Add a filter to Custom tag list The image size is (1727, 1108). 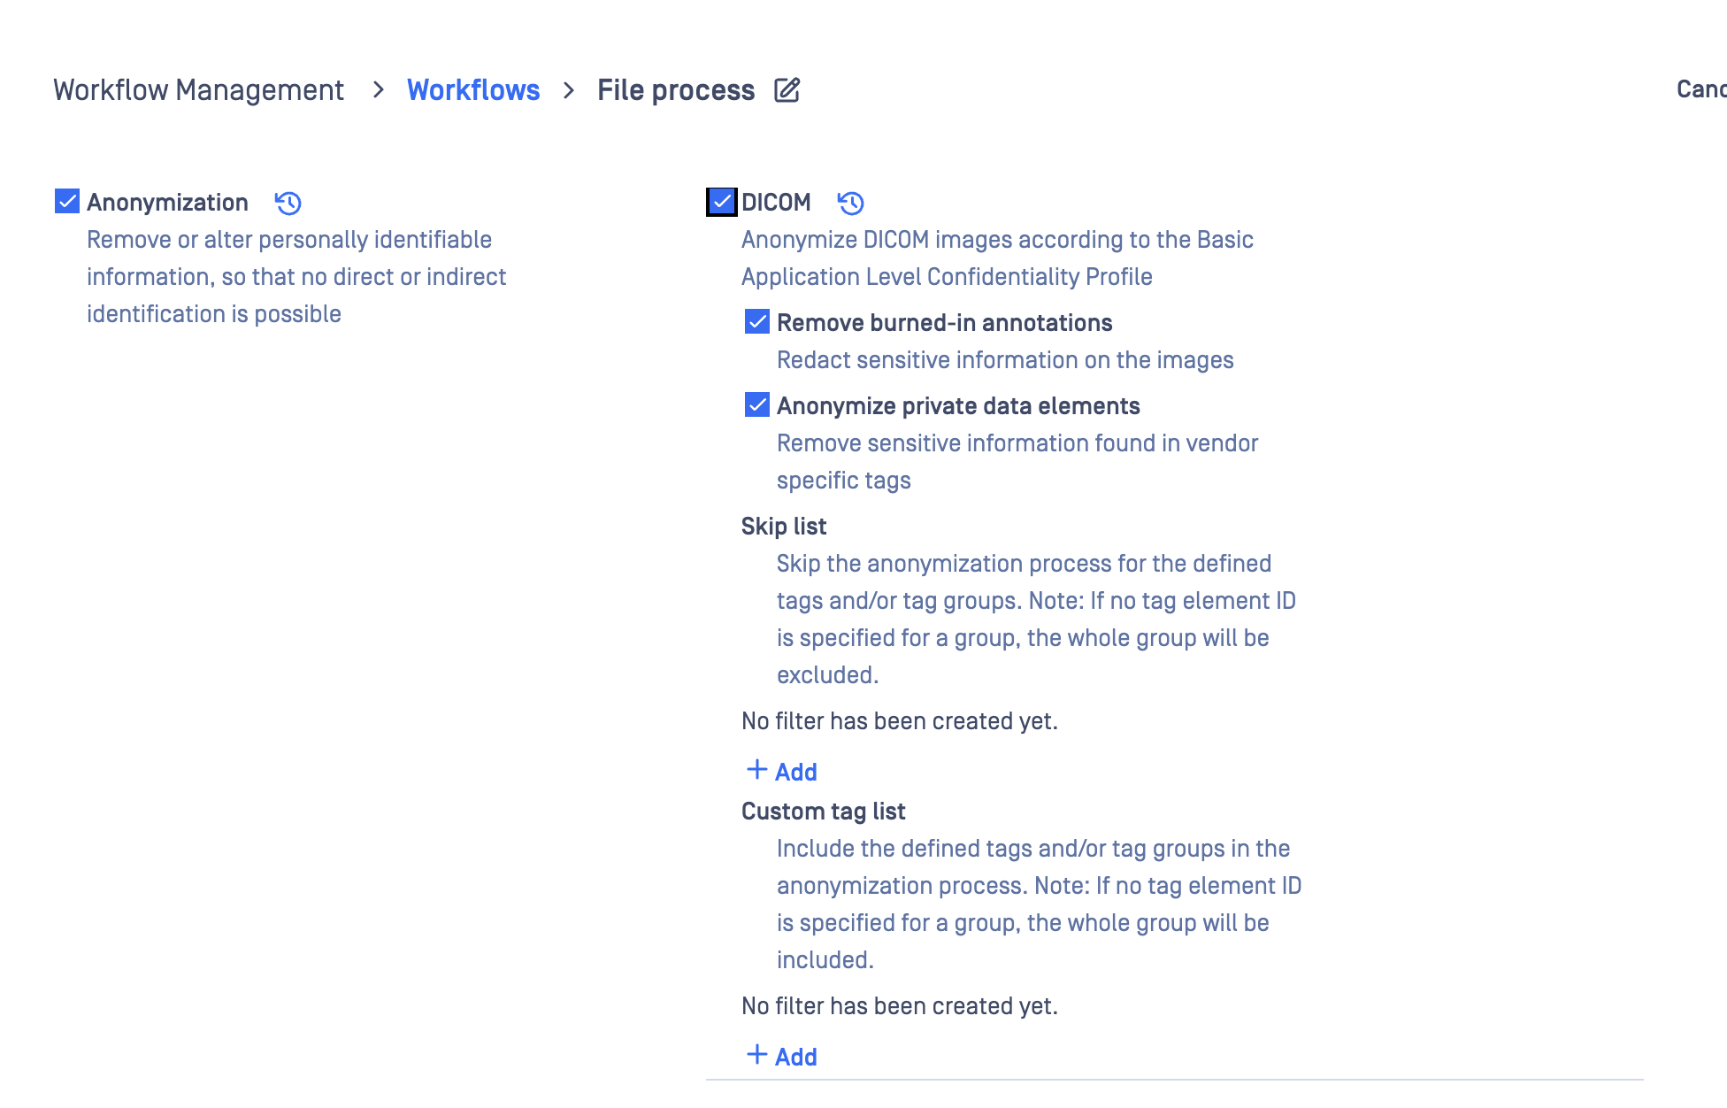click(795, 1057)
